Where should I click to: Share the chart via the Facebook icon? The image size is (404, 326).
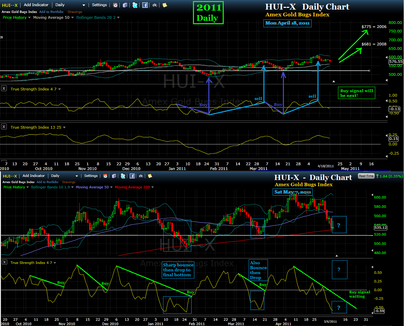pos(145,5)
